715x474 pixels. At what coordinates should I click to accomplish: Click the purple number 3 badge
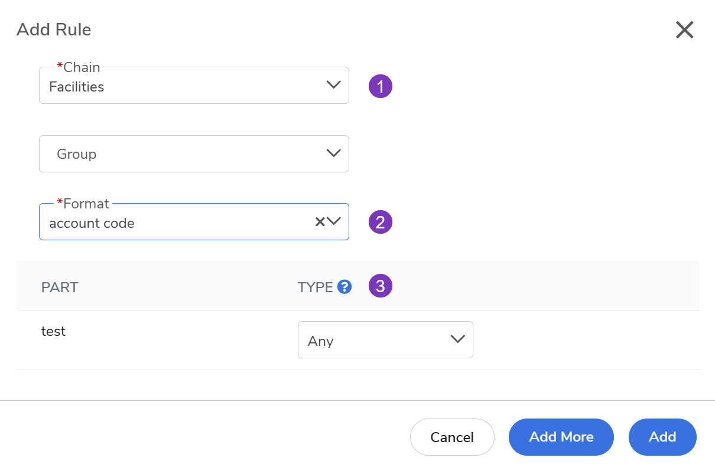(381, 287)
